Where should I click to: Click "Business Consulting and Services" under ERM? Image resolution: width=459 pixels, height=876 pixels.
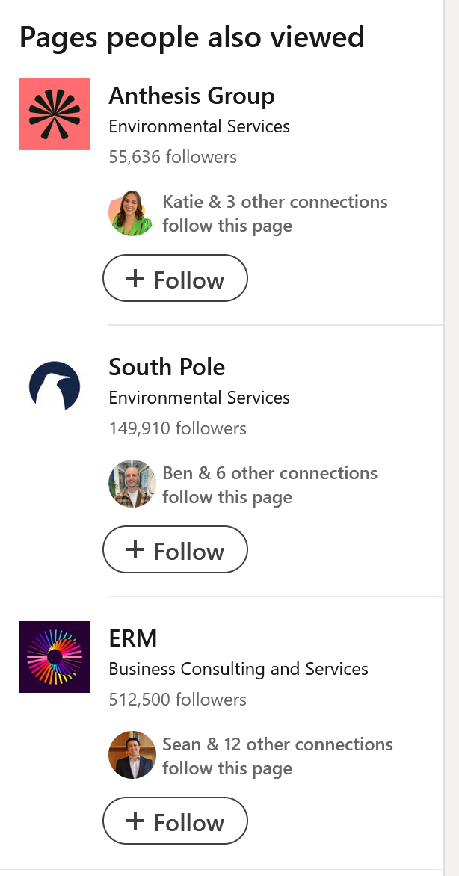238,669
